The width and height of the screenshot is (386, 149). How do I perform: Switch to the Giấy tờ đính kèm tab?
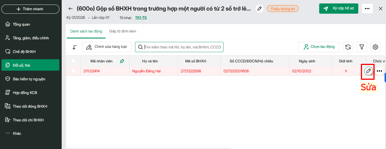coord(122,31)
